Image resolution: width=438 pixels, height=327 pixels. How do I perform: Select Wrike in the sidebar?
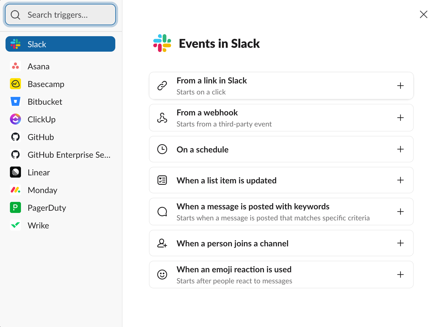tap(60, 225)
